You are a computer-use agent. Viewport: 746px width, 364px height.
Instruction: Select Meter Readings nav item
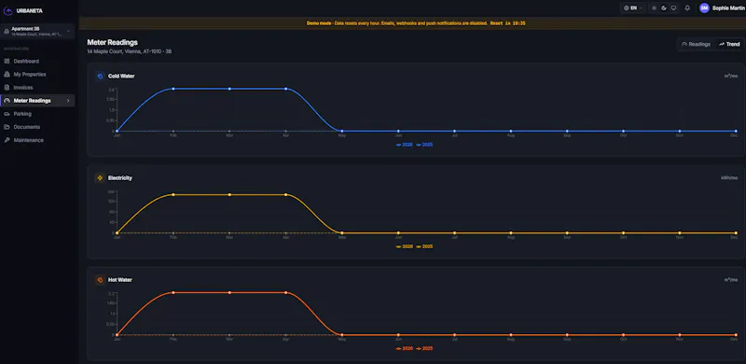coord(37,101)
